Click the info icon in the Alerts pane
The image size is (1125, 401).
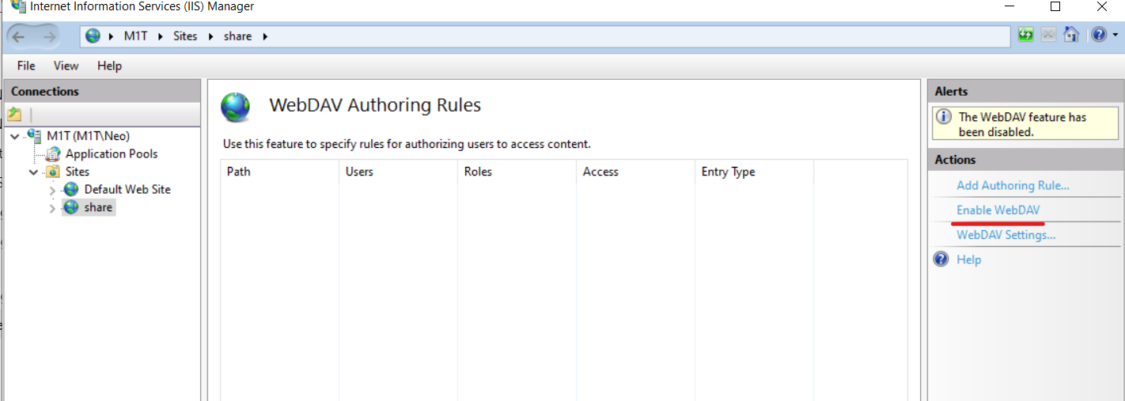944,117
